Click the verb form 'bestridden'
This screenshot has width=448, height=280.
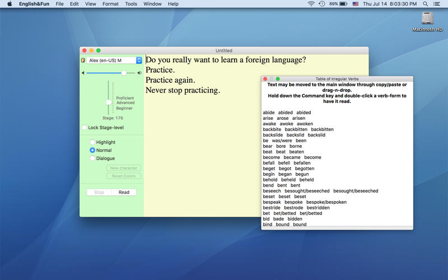pyautogui.click(x=318, y=208)
